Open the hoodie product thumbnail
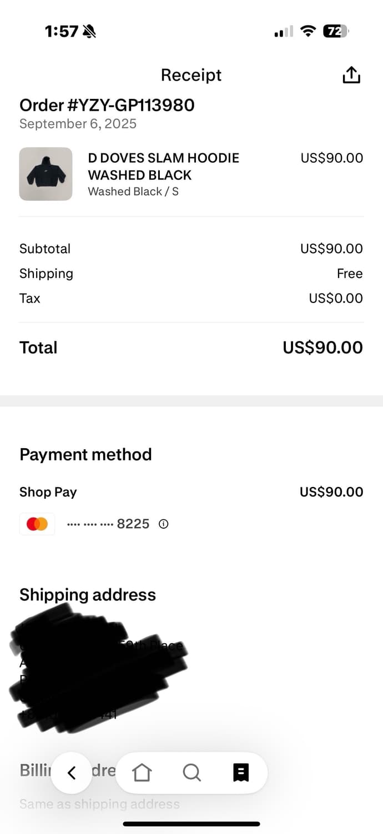 coord(46,174)
